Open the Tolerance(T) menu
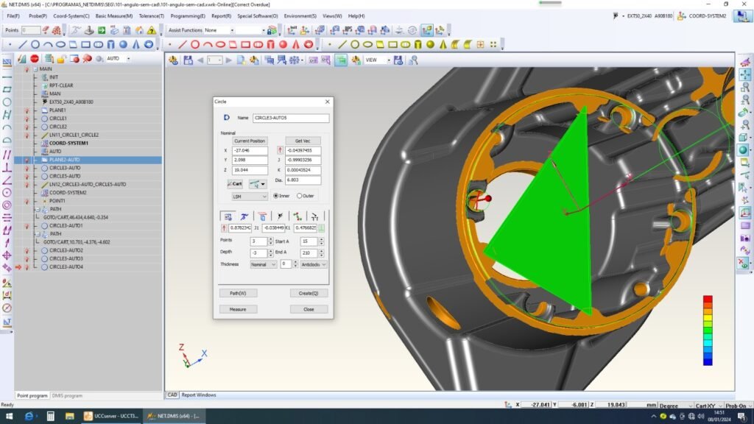The width and height of the screenshot is (754, 424). 151,15
